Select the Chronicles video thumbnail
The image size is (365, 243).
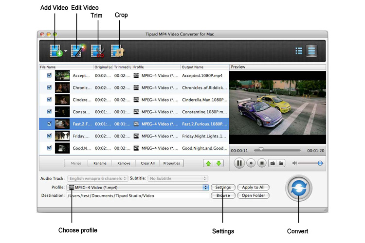coord(62,87)
